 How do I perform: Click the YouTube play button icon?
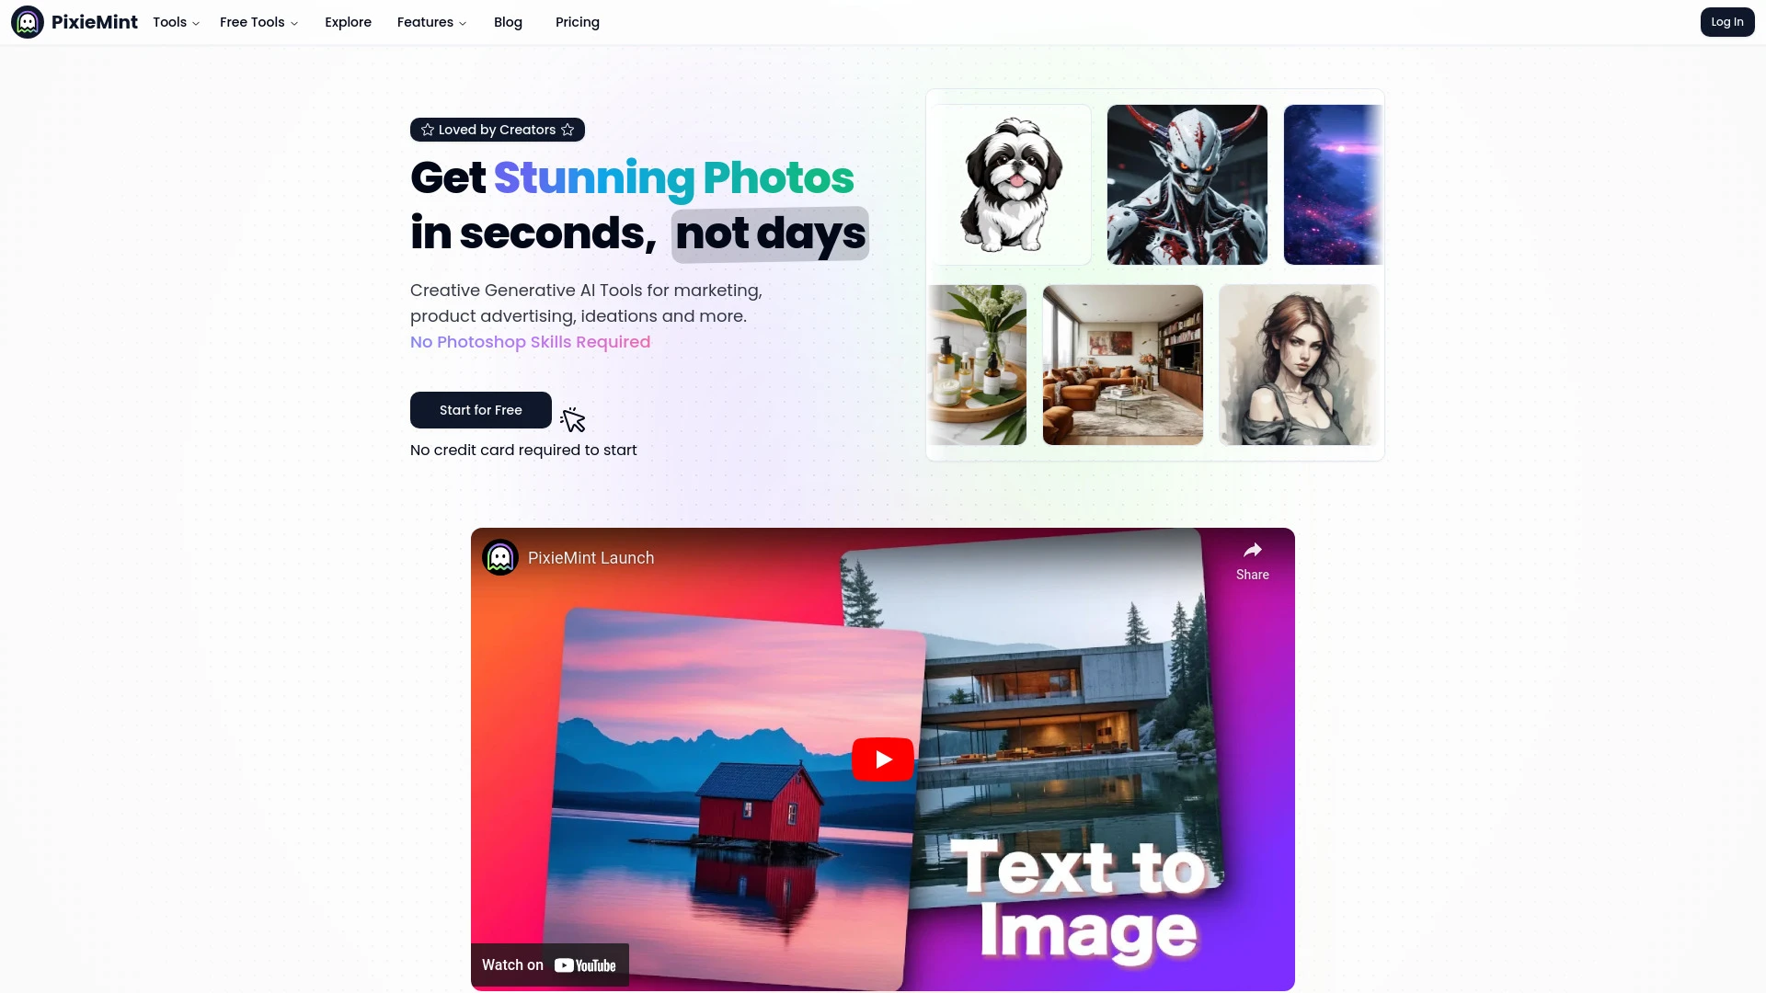[x=883, y=759]
